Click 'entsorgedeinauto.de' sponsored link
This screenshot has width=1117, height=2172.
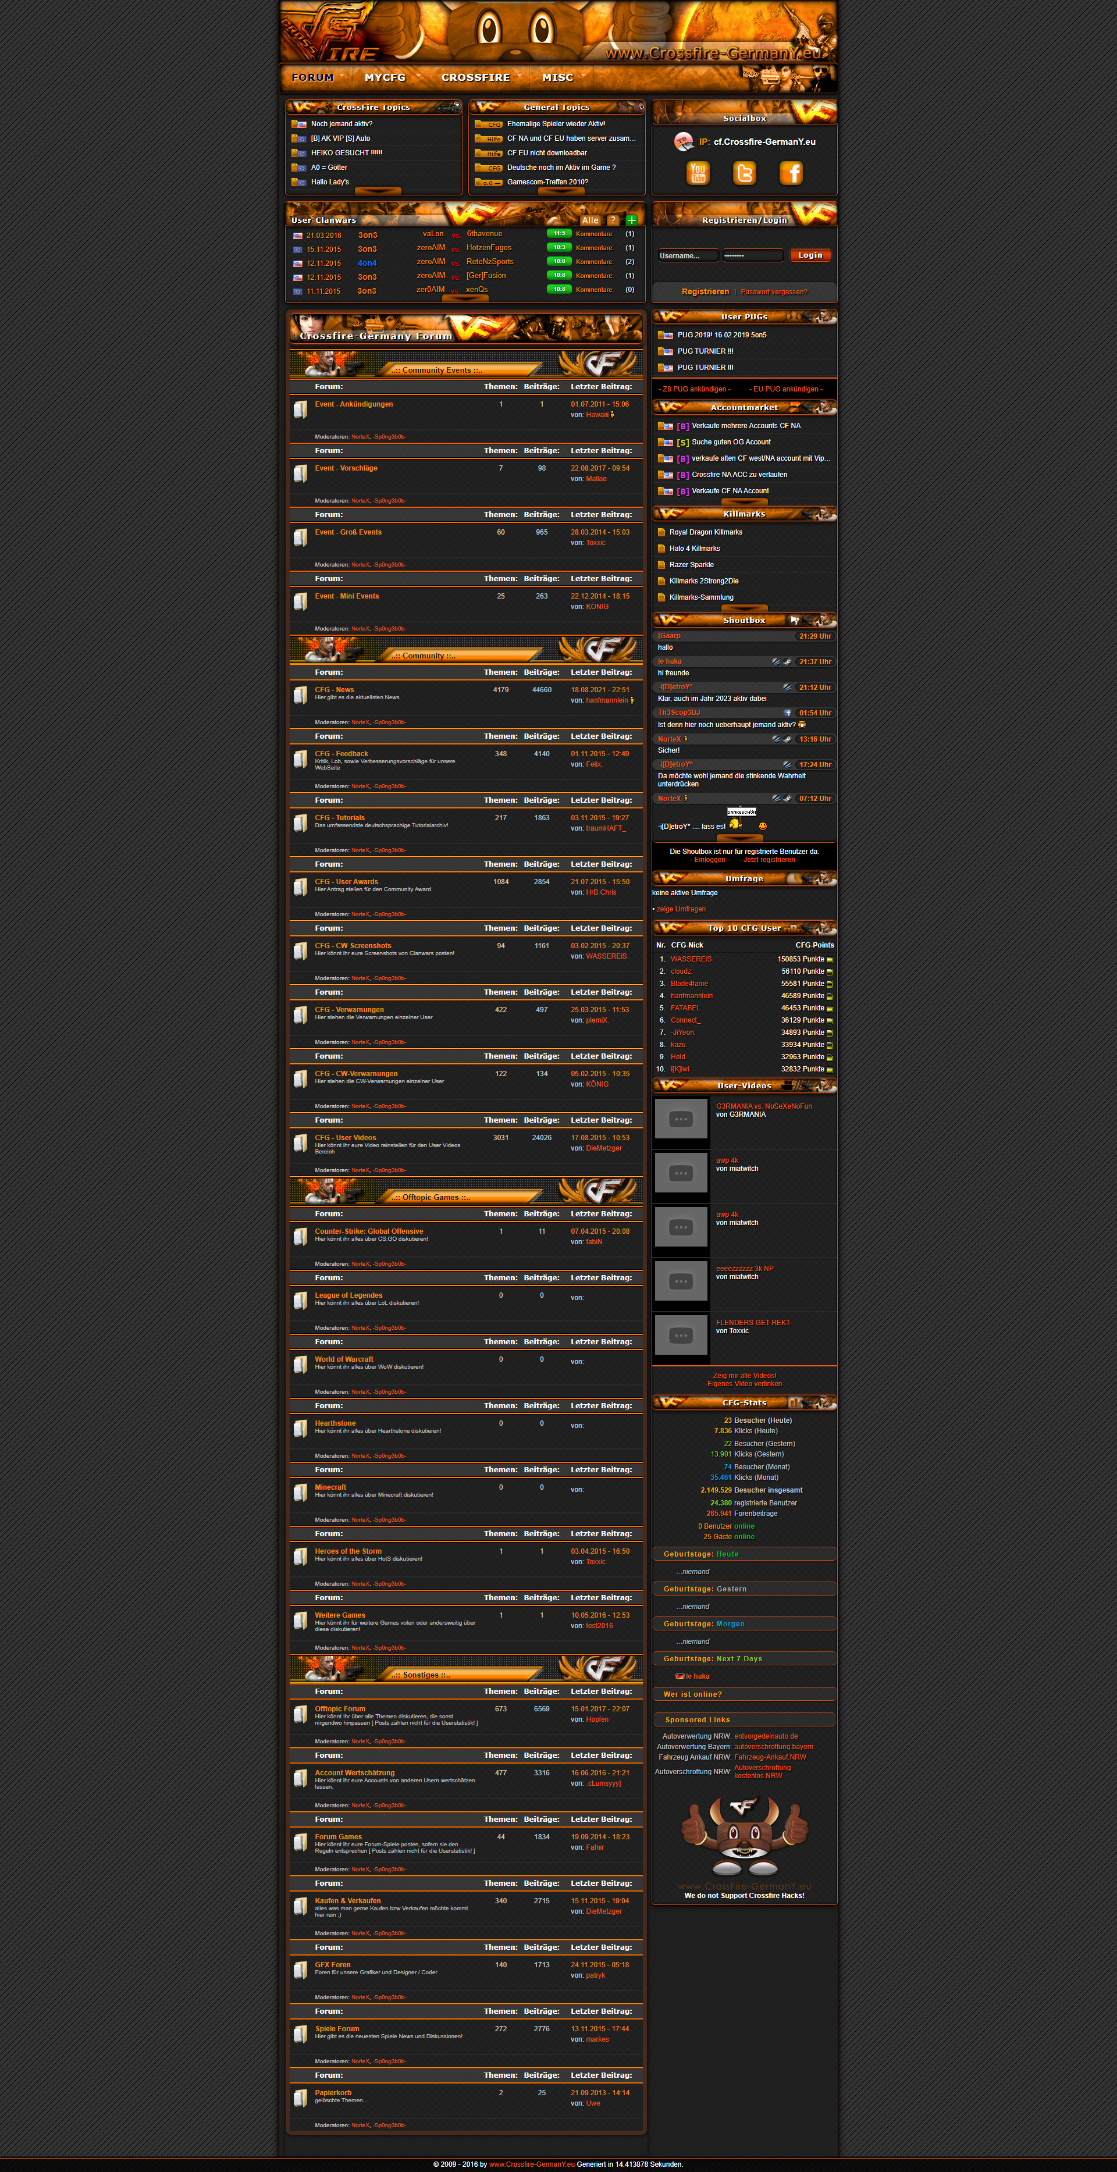(766, 1737)
